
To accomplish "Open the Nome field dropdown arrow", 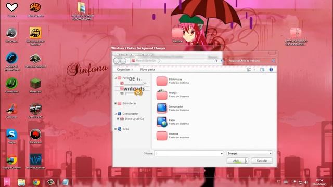I will [222, 154].
